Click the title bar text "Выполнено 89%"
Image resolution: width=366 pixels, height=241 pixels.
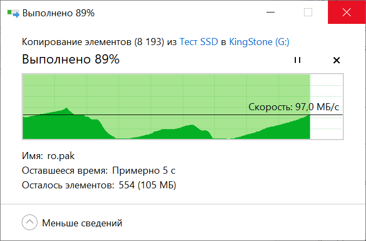coord(58,12)
